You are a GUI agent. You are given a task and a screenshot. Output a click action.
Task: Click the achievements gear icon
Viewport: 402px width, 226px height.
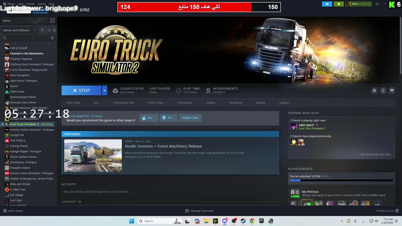pos(208,90)
